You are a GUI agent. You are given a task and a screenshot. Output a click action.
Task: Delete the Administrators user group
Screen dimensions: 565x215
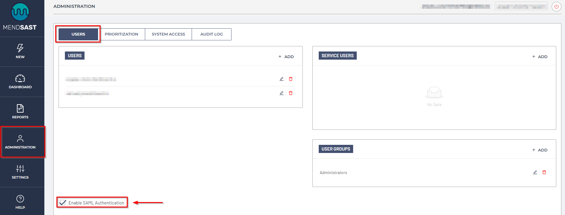point(544,172)
